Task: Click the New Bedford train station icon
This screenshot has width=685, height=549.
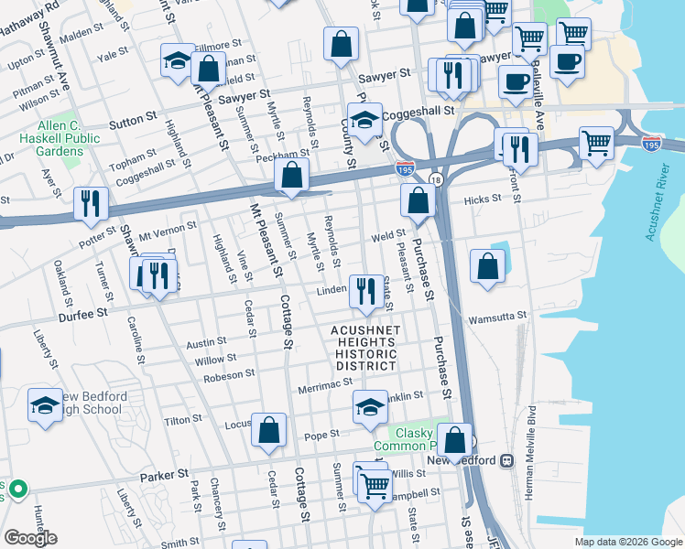Action: (x=506, y=460)
